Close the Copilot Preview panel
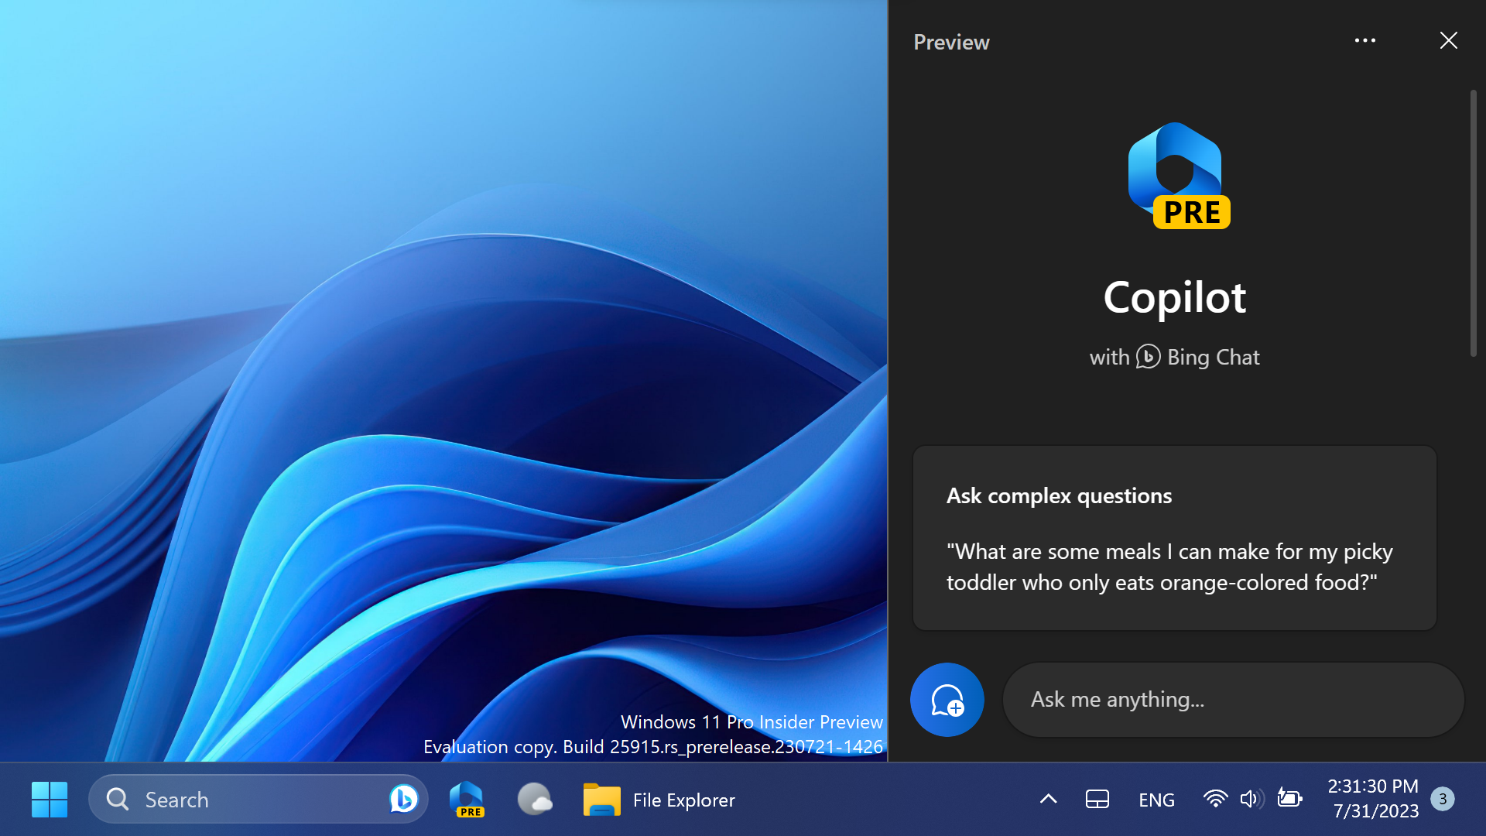This screenshot has height=836, width=1486. tap(1449, 40)
